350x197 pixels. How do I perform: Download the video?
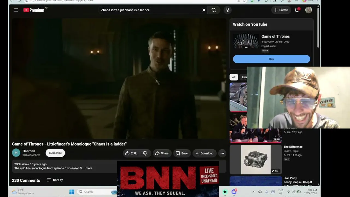click(x=204, y=153)
